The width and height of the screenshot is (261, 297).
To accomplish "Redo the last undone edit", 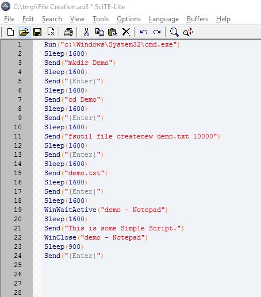I will pyautogui.click(x=157, y=32).
